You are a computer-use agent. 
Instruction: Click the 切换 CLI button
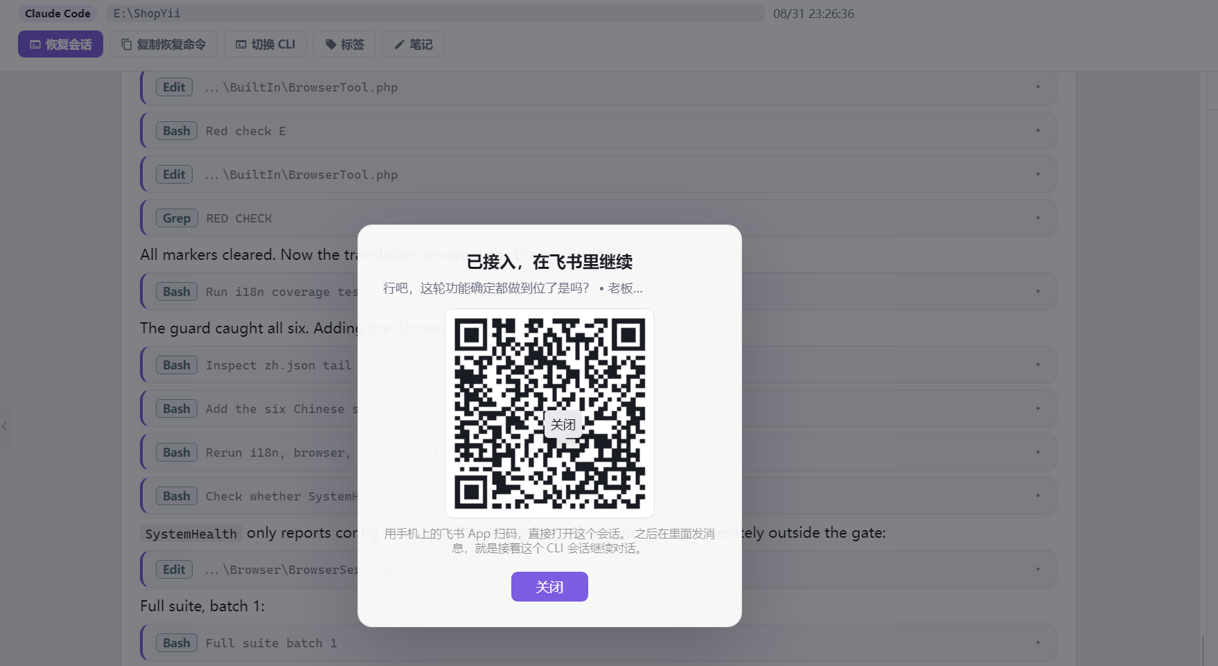click(265, 44)
